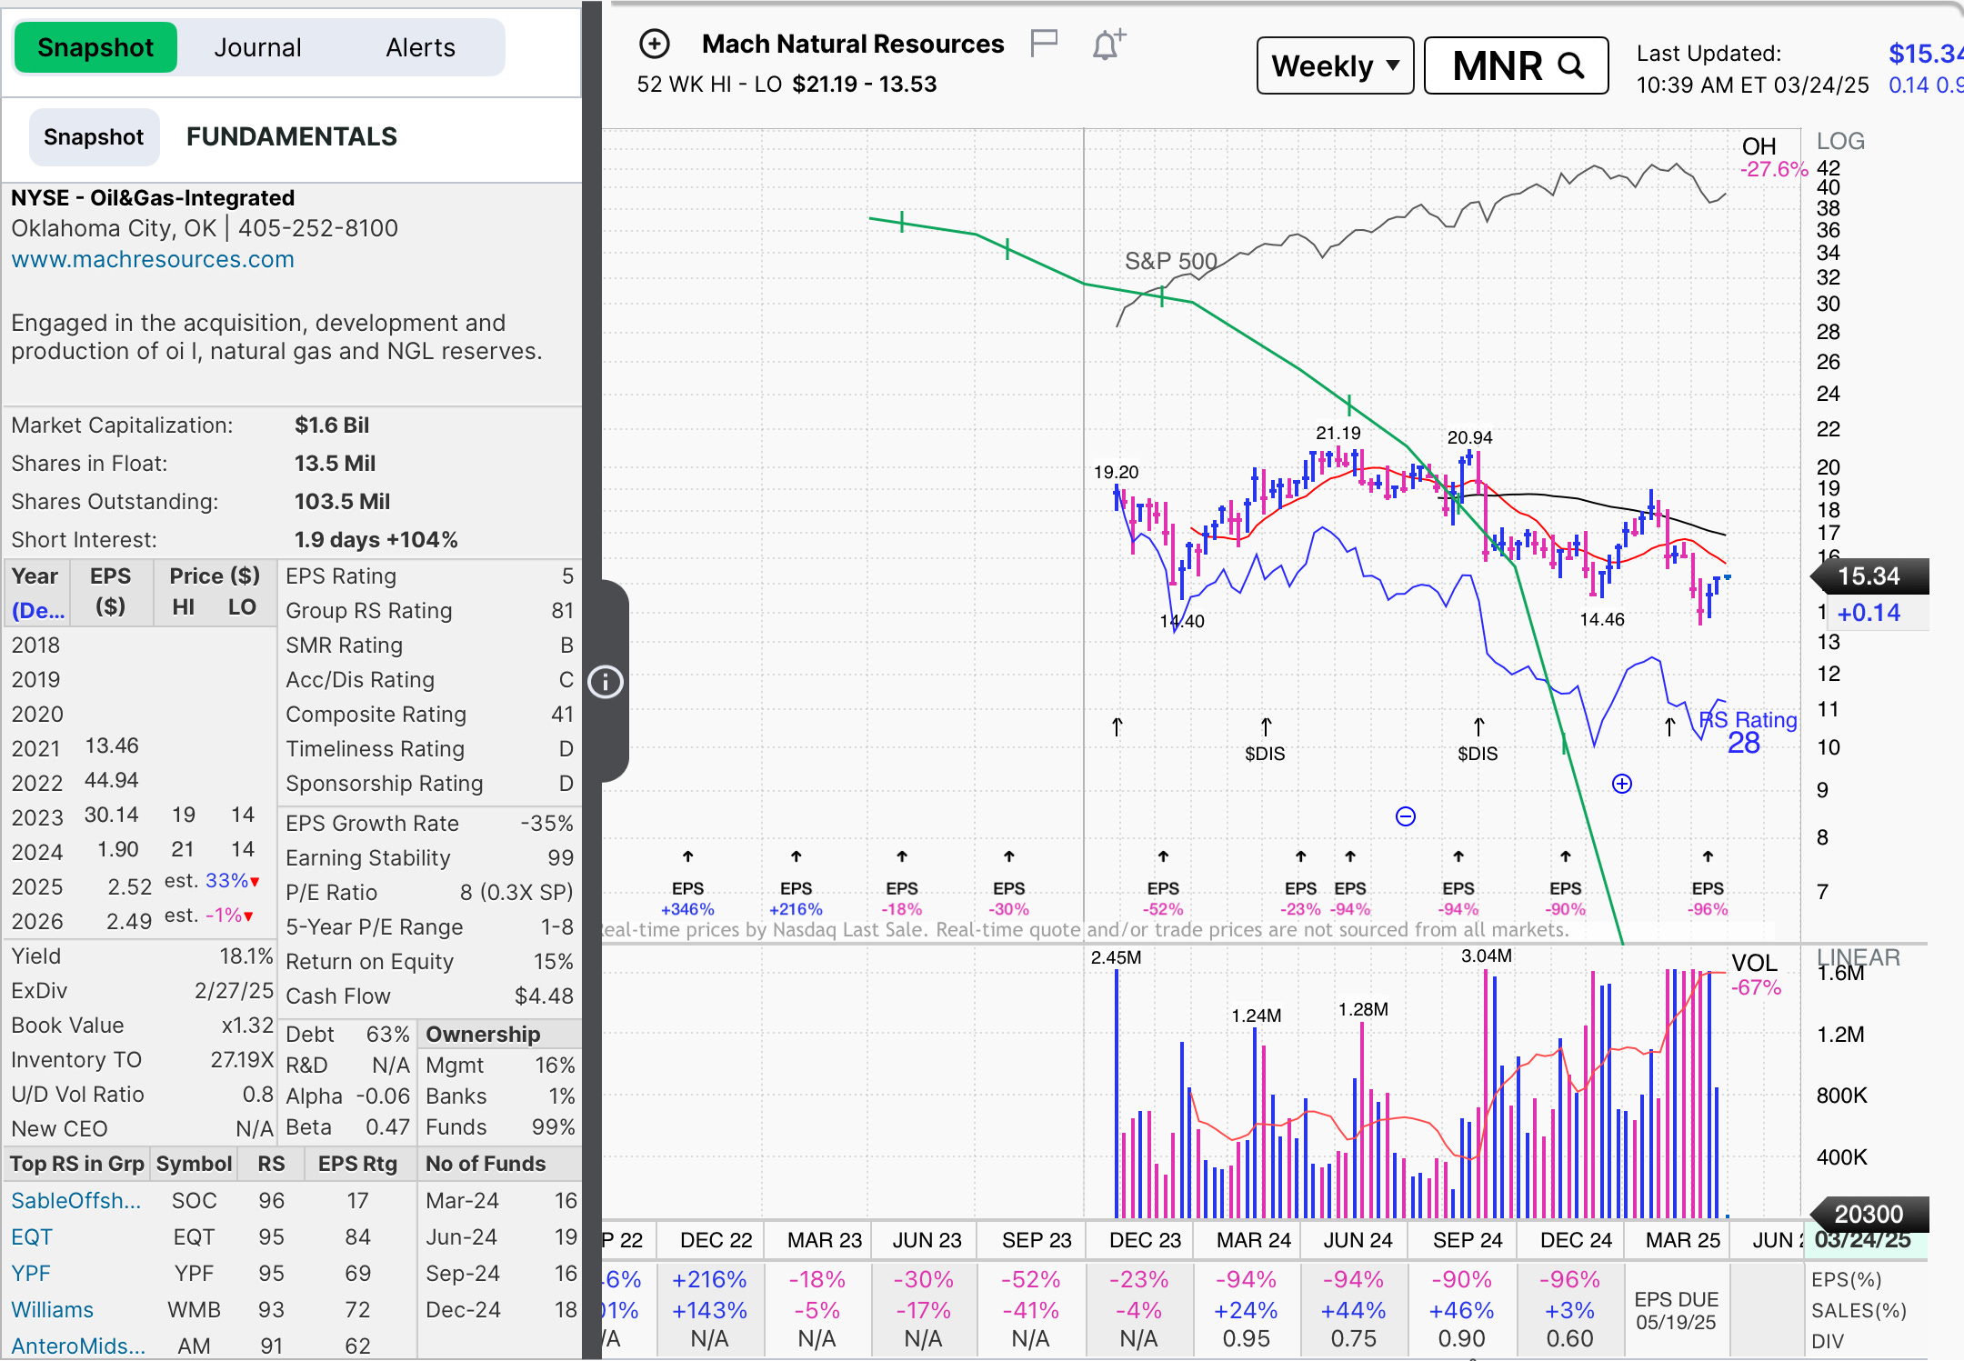The width and height of the screenshot is (1964, 1361).
Task: Open the info circle on panel divider
Action: pos(606,682)
